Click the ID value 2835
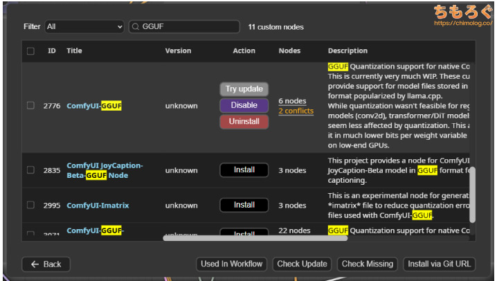 (x=52, y=170)
